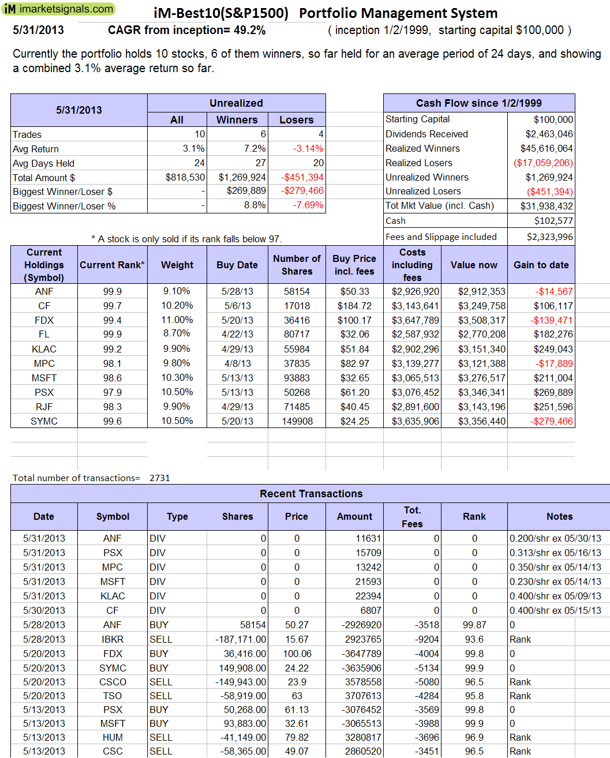610x758 pixels.
Task: Select the ANF symbol in holdings table
Action: tap(44, 292)
